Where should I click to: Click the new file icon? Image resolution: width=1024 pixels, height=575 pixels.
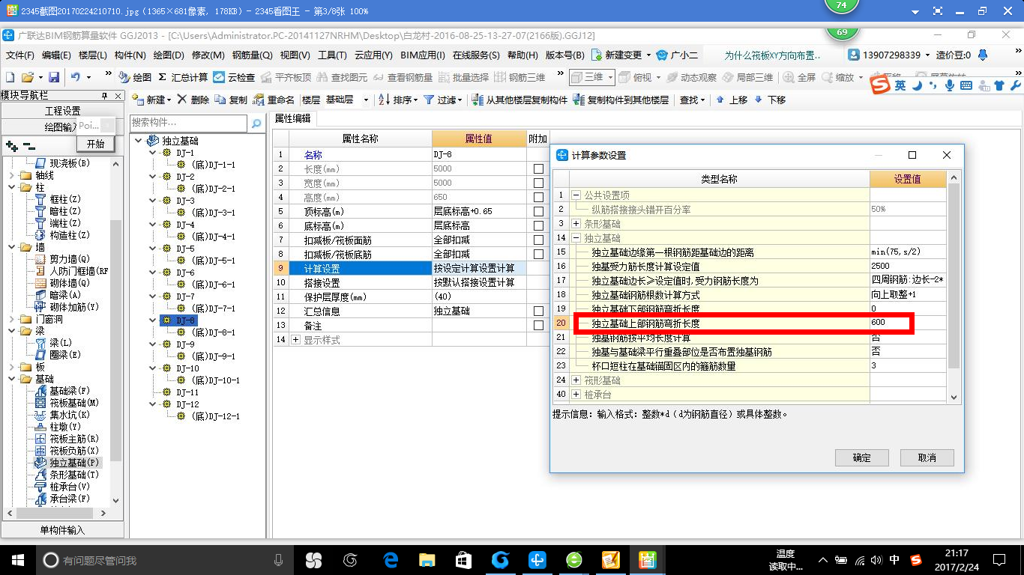tap(10, 77)
